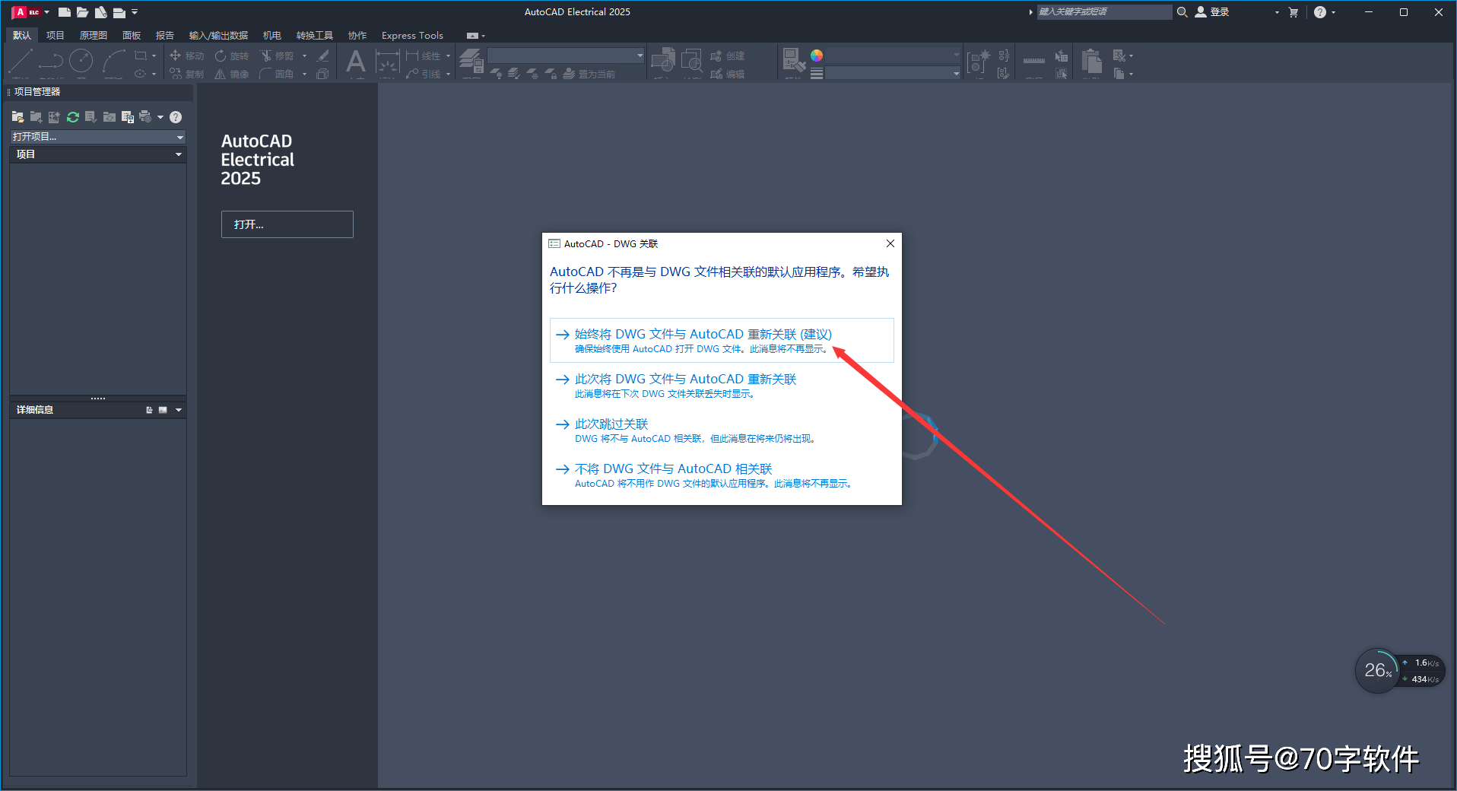Switch to the 原理图 ribbon tab
Image resolution: width=1457 pixels, height=791 pixels.
[x=94, y=36]
